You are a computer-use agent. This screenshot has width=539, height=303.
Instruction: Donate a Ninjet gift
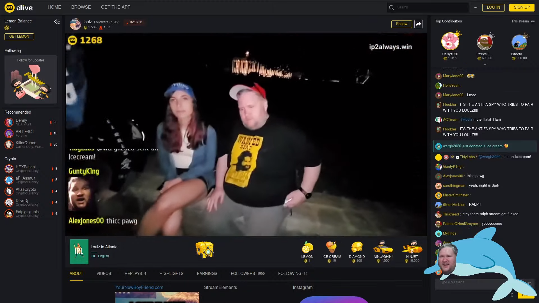coord(412,252)
